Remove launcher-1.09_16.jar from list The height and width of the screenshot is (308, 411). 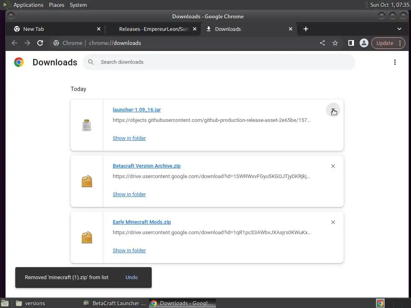pyautogui.click(x=333, y=110)
